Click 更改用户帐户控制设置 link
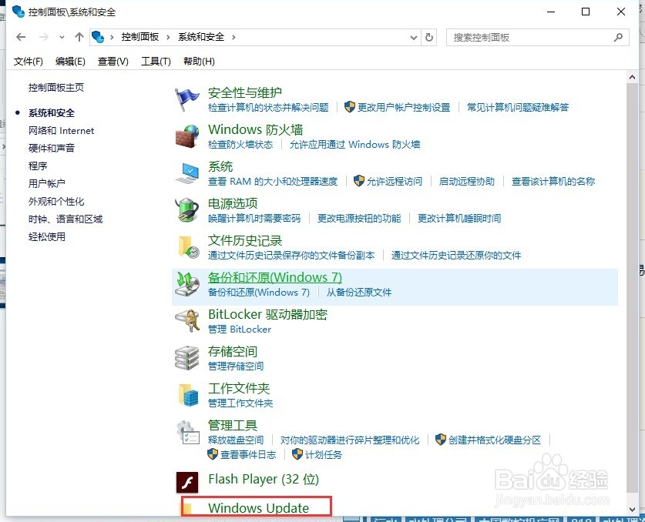645x522 pixels. (404, 108)
